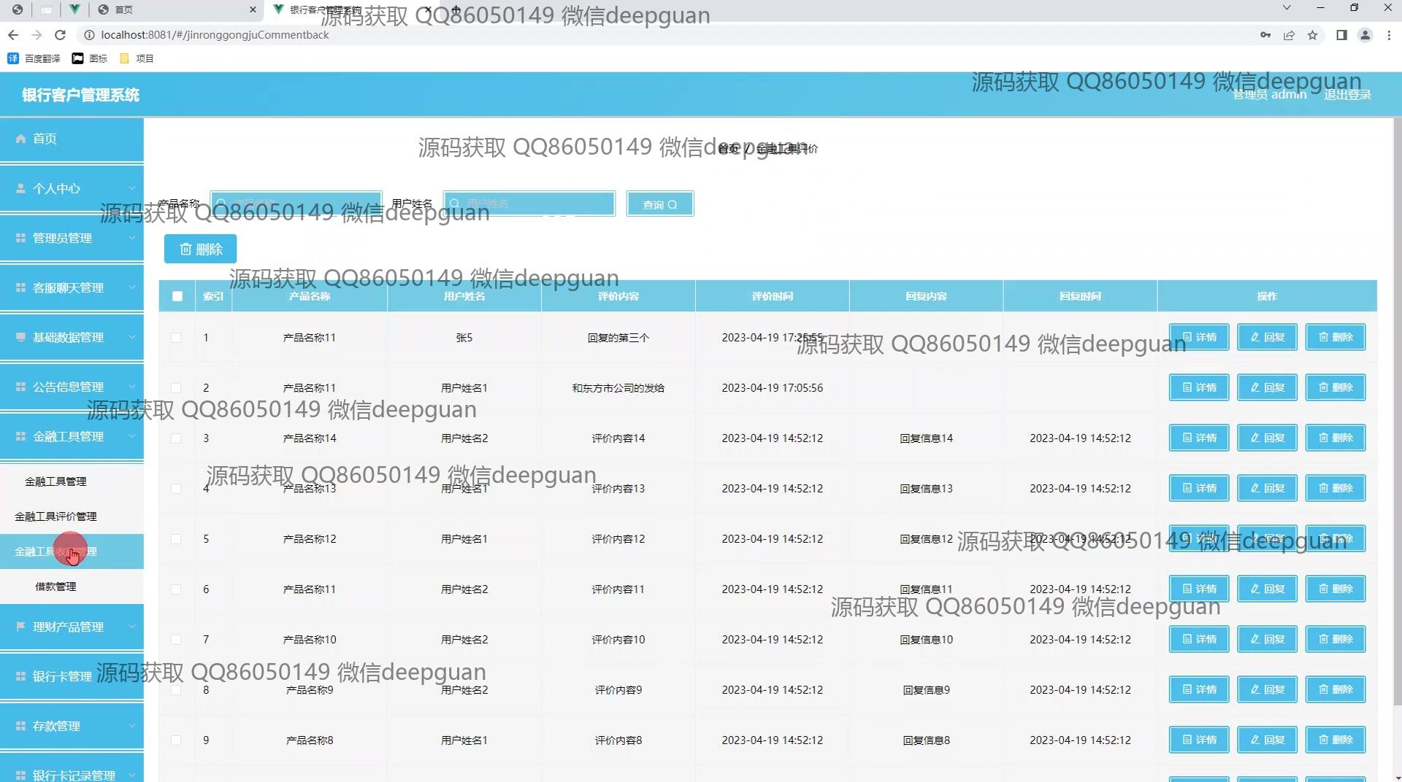Click 回复 for row 6 评价内容11
The height and width of the screenshot is (782, 1402).
pos(1267,589)
